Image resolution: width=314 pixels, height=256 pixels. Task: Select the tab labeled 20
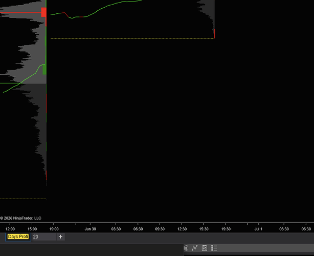(x=44, y=237)
